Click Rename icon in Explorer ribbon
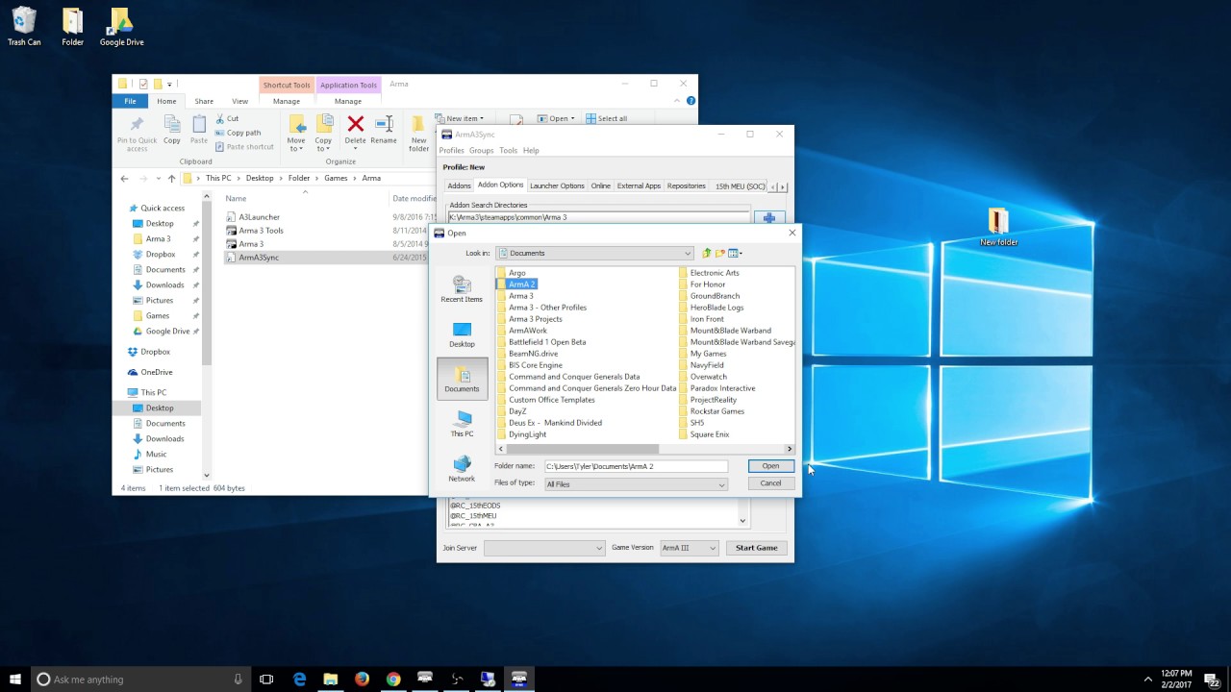This screenshot has width=1231, height=692. click(384, 131)
